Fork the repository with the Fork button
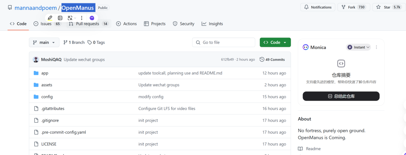The image size is (406, 155). (354, 7)
